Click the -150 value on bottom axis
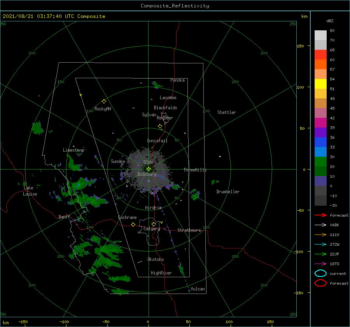 pyautogui.click(x=23, y=322)
